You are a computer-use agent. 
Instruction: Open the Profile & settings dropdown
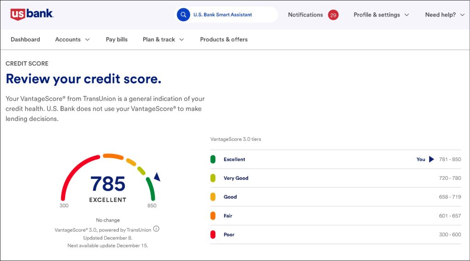381,15
